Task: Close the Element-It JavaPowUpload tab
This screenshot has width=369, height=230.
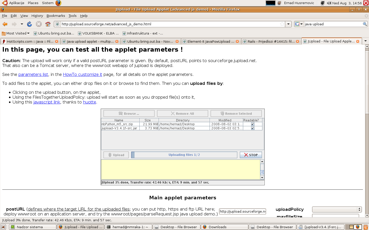Action: [237, 41]
